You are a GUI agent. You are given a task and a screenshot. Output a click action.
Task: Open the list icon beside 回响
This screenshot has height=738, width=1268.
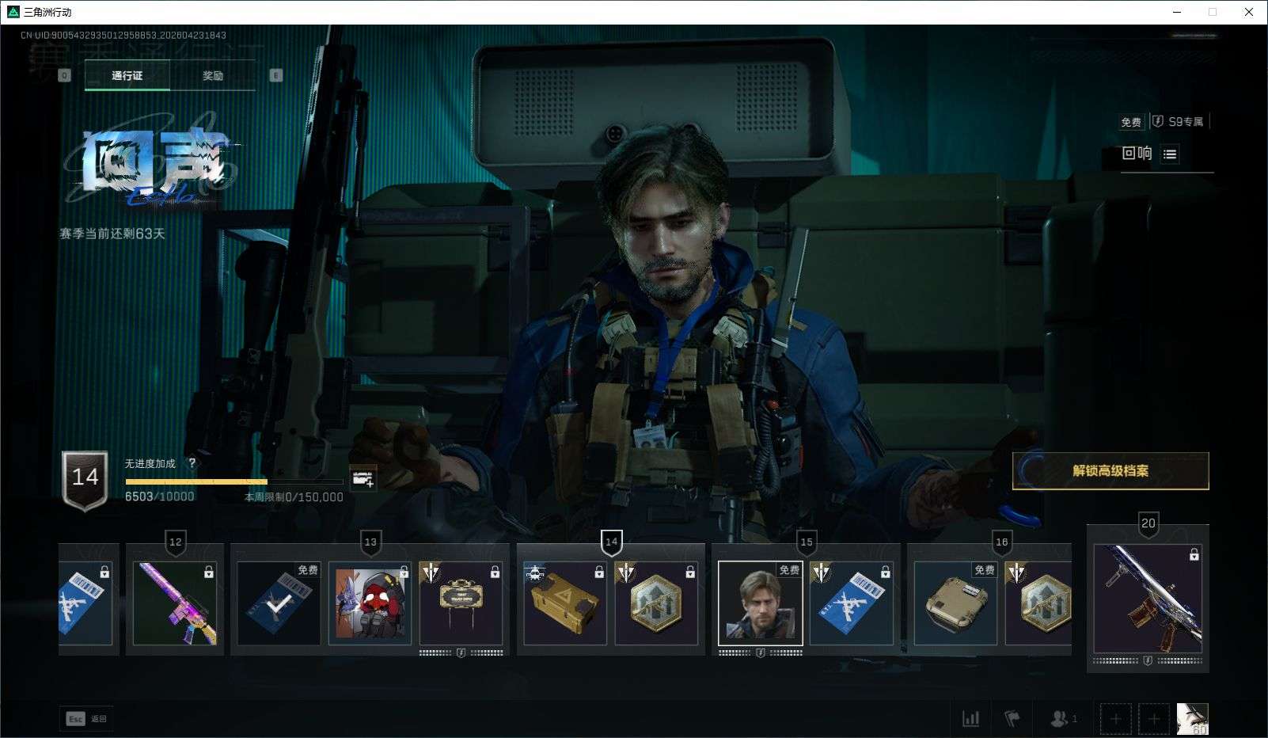tap(1170, 154)
